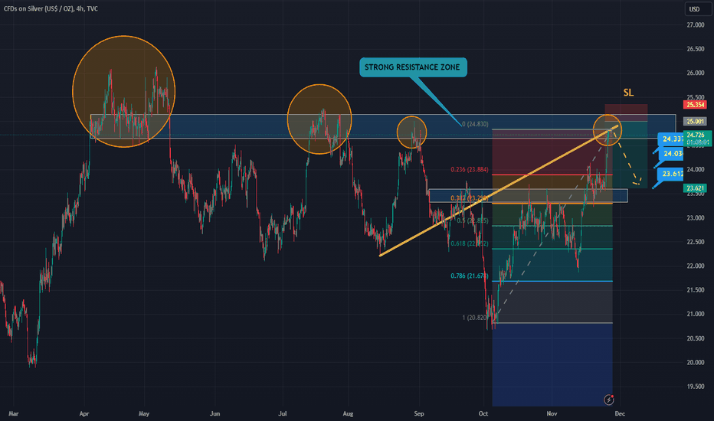
Task: Select the orange SL label
Action: [x=628, y=93]
